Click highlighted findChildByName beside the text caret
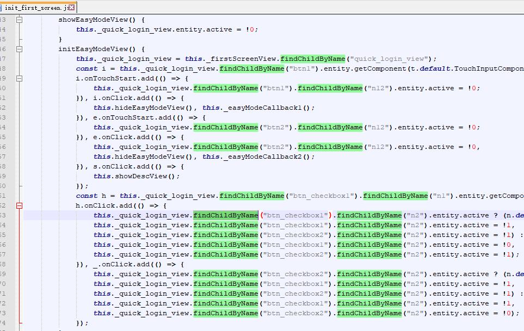 (226, 215)
